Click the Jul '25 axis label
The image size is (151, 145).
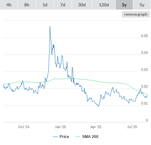pyautogui.click(x=132, y=127)
